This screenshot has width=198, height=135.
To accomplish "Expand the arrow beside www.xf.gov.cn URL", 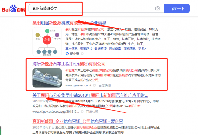I will pos(82,112).
